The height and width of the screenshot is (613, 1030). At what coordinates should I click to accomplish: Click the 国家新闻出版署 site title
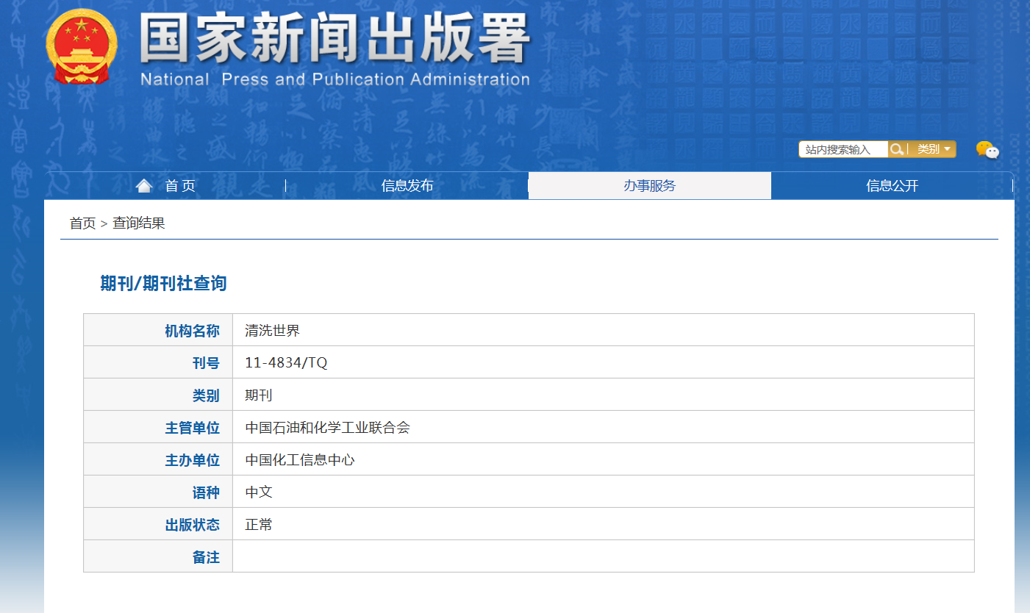tap(335, 40)
